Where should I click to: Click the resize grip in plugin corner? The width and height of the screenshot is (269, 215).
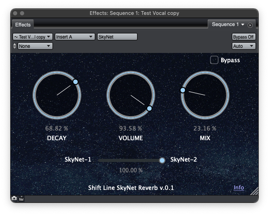(x=255, y=191)
